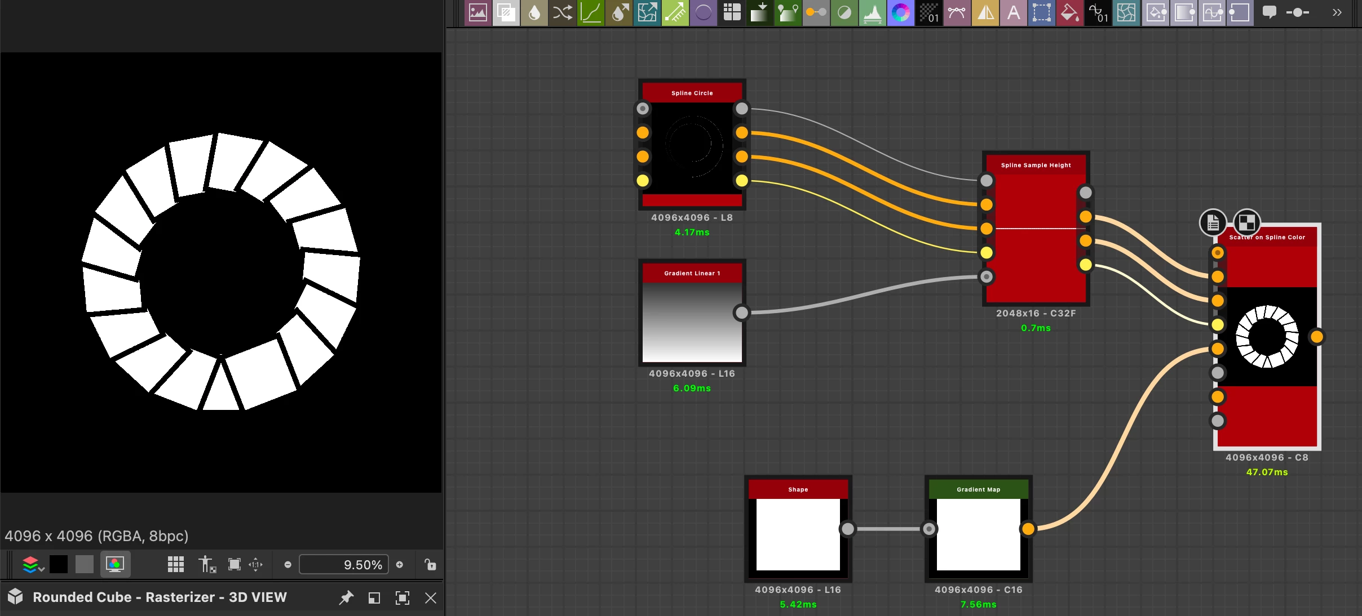Select the black background color swatch

[x=59, y=564]
